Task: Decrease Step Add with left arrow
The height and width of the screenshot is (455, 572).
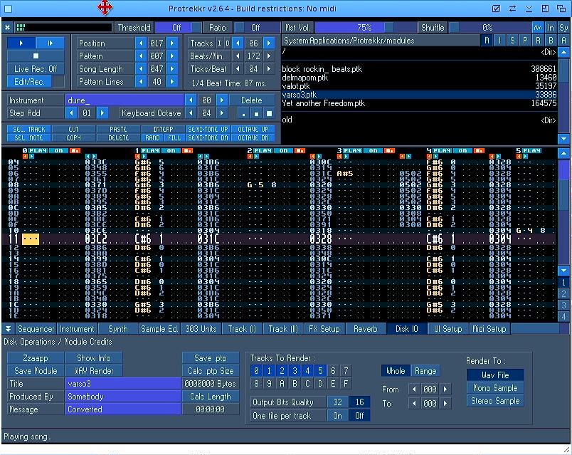Action: (71, 113)
